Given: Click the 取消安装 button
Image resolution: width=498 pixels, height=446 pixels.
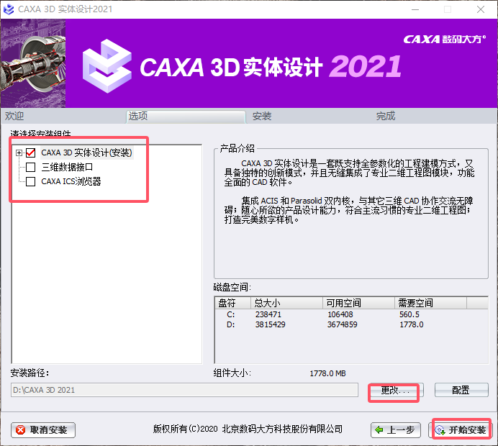Looking at the screenshot, I should pos(43,430).
